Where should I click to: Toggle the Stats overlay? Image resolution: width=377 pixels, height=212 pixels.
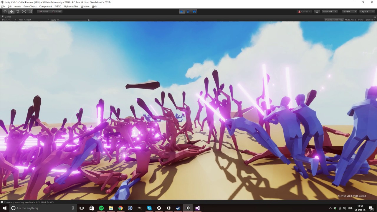(361, 20)
